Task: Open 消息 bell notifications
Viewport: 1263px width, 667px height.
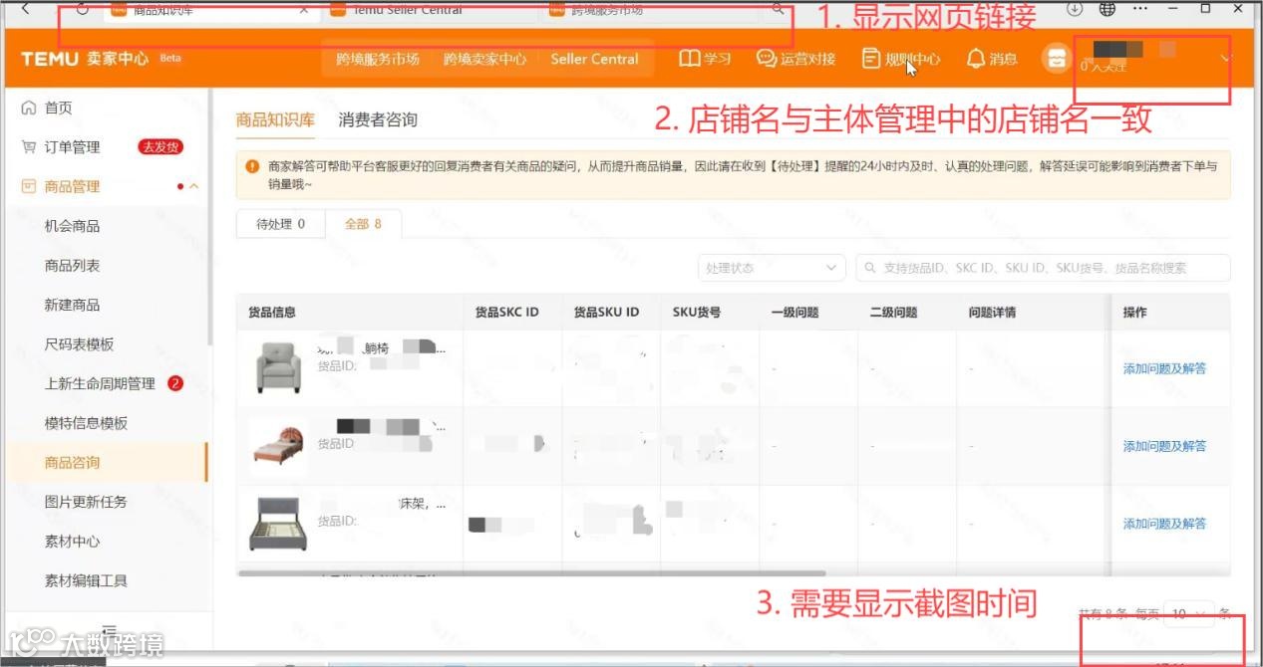Action: (992, 59)
